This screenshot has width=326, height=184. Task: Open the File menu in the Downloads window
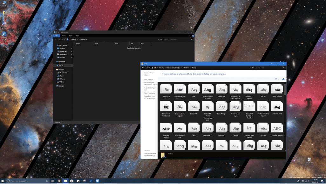56,36
